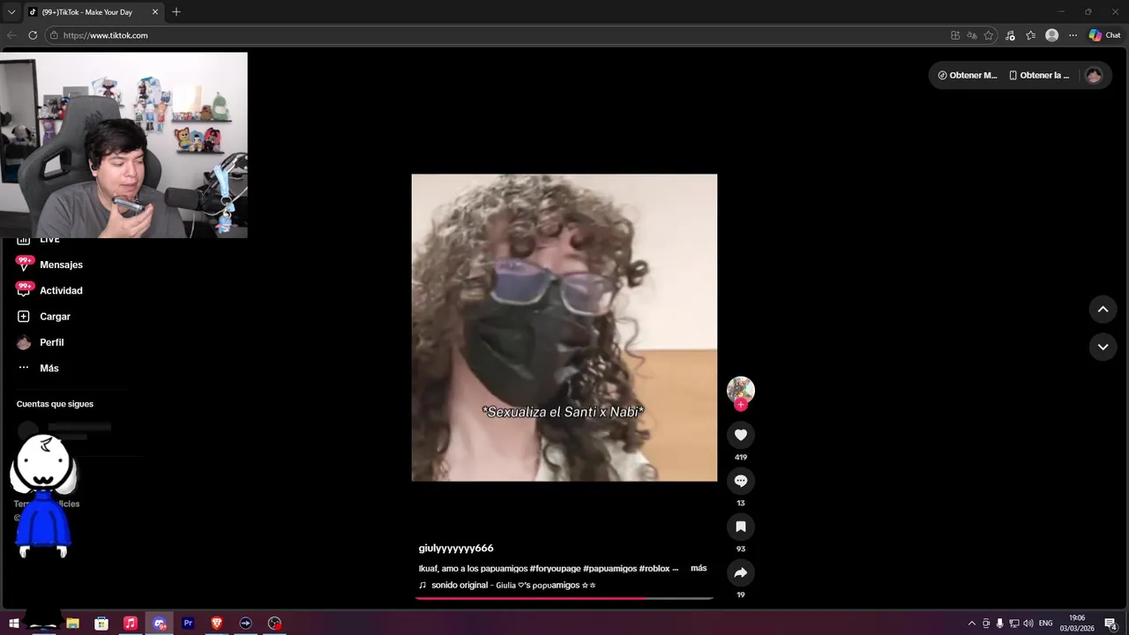The height and width of the screenshot is (635, 1129).
Task: Share the video using the arrow icon
Action: pyautogui.click(x=741, y=572)
